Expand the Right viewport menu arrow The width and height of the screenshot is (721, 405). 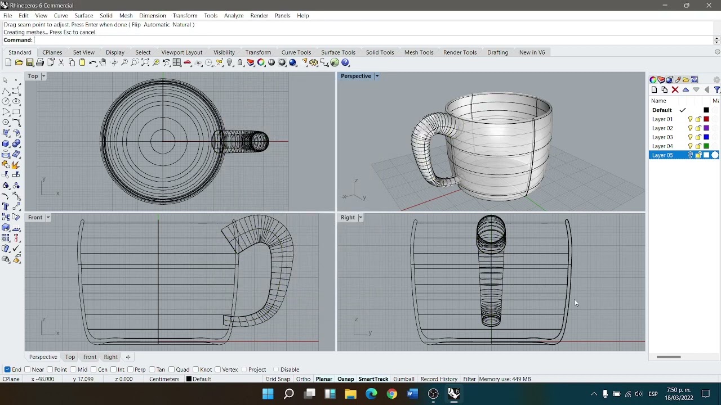[360, 218]
